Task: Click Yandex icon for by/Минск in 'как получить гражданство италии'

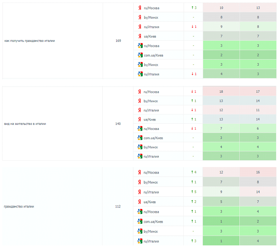Action: [140, 17]
